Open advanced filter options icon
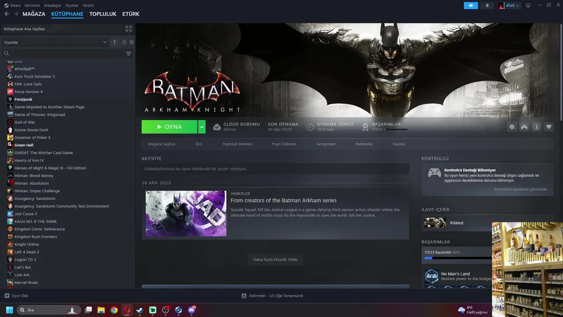This screenshot has height=317, width=563. [128, 53]
